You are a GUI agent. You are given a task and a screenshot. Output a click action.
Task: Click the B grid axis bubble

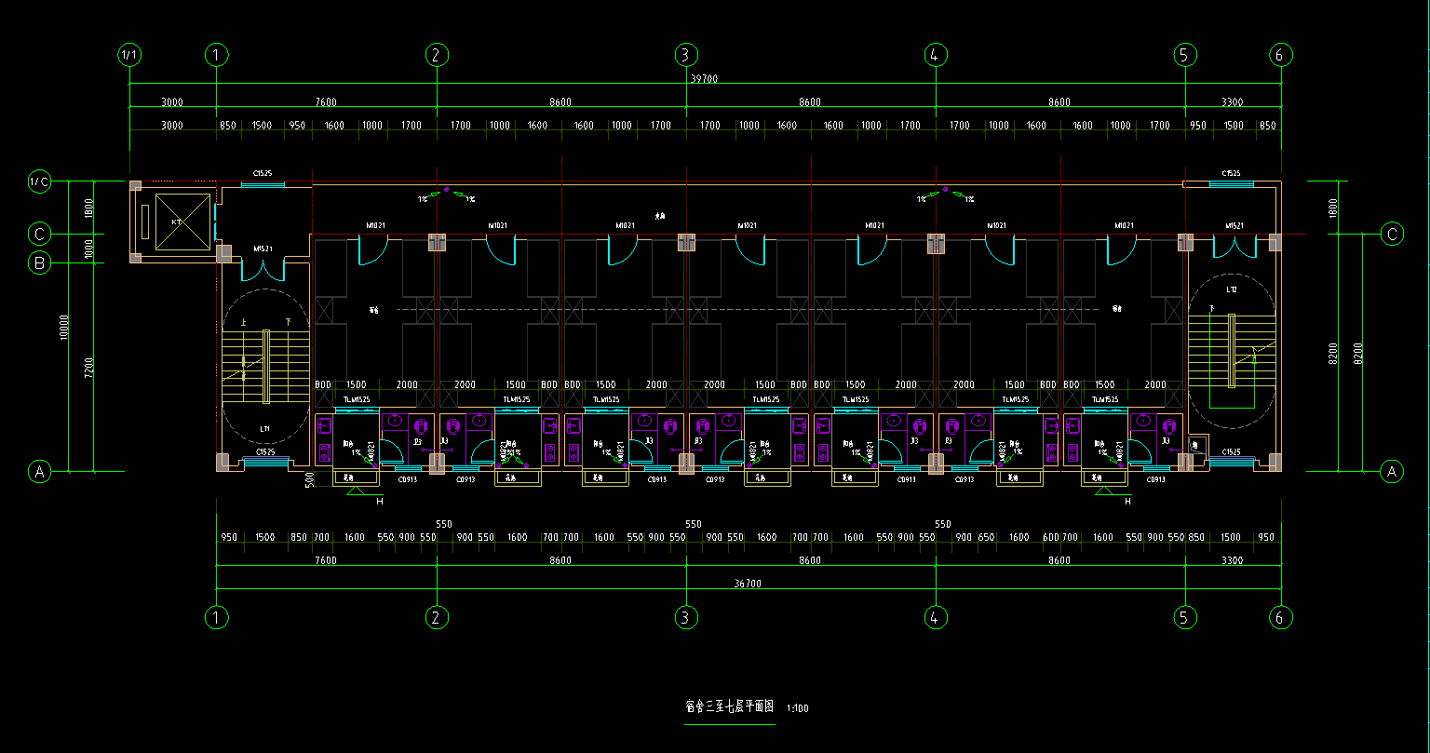point(39,263)
